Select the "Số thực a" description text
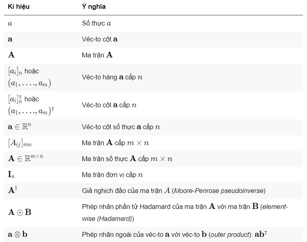The width and height of the screenshot is (307, 242). [96, 24]
